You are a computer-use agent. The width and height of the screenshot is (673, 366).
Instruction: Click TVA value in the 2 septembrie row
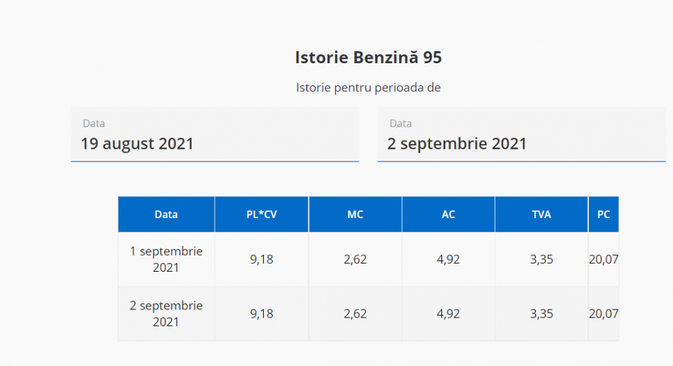pyautogui.click(x=541, y=314)
